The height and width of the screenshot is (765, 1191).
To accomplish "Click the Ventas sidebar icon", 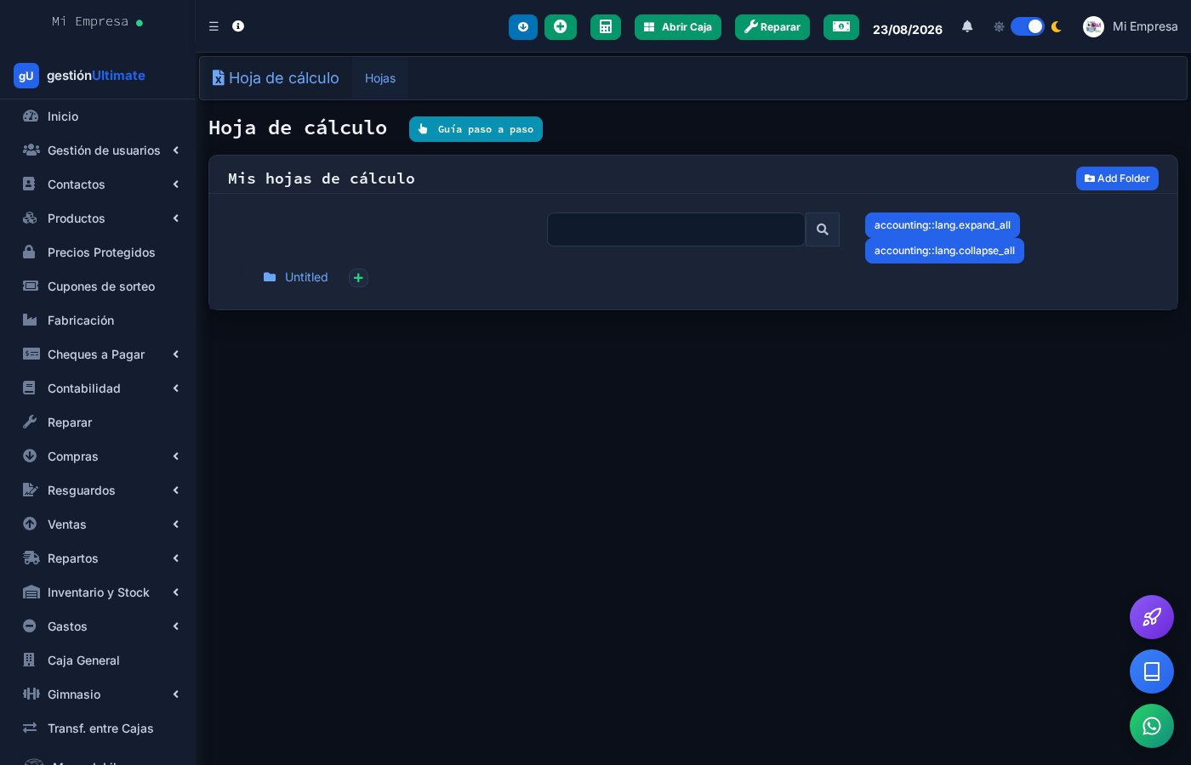I will coord(30,524).
